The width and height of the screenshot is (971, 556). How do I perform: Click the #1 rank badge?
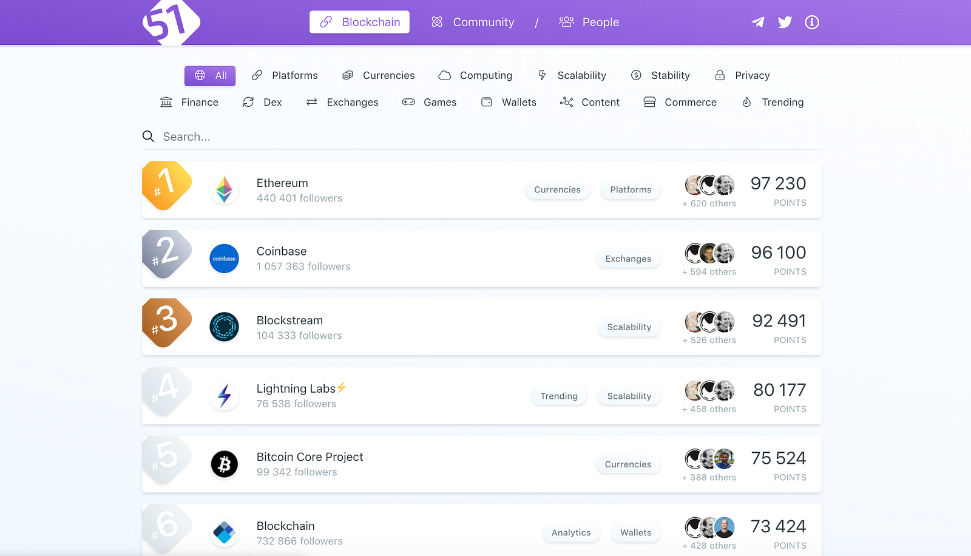(167, 186)
